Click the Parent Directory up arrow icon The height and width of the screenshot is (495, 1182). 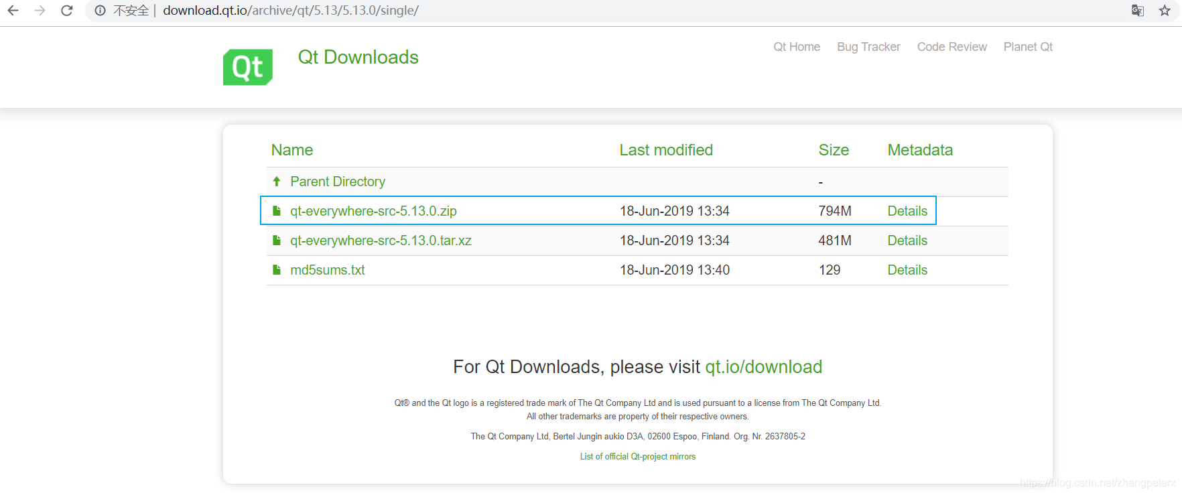(x=277, y=182)
